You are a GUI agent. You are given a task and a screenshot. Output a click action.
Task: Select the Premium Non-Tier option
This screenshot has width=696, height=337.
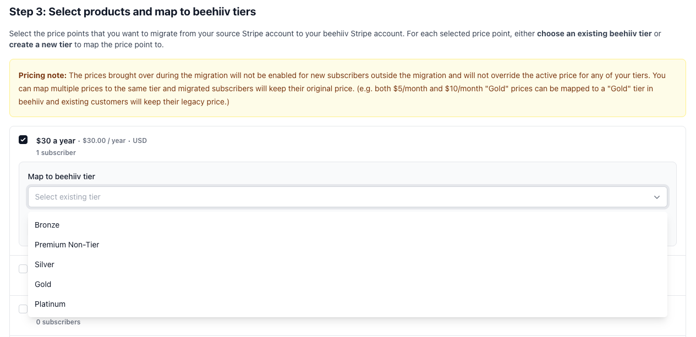pos(67,245)
